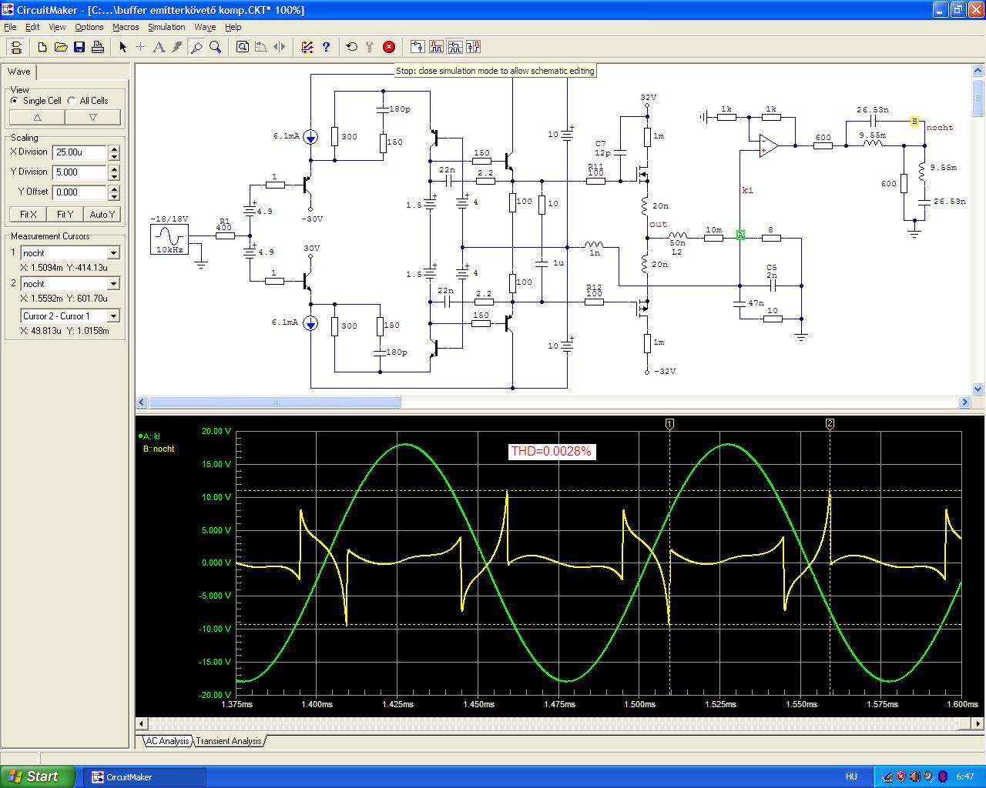986x788 pixels.
Task: Select the All Cells radio button
Action: click(x=72, y=101)
